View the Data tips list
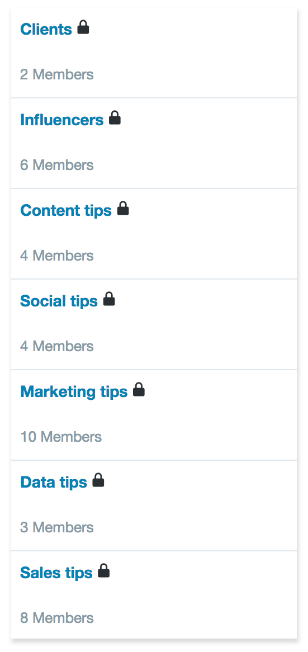Image resolution: width=308 pixels, height=652 pixels. tap(54, 483)
